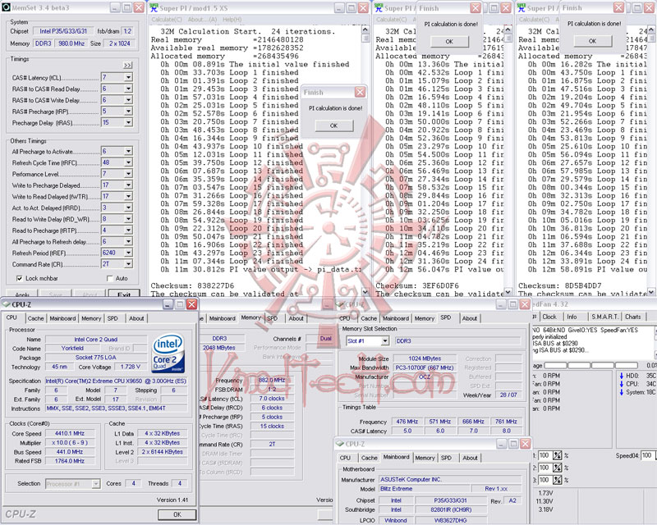Screen dimensions: 657x525
Task: Click the front CPU-Z window title icon
Action: pos(7,304)
